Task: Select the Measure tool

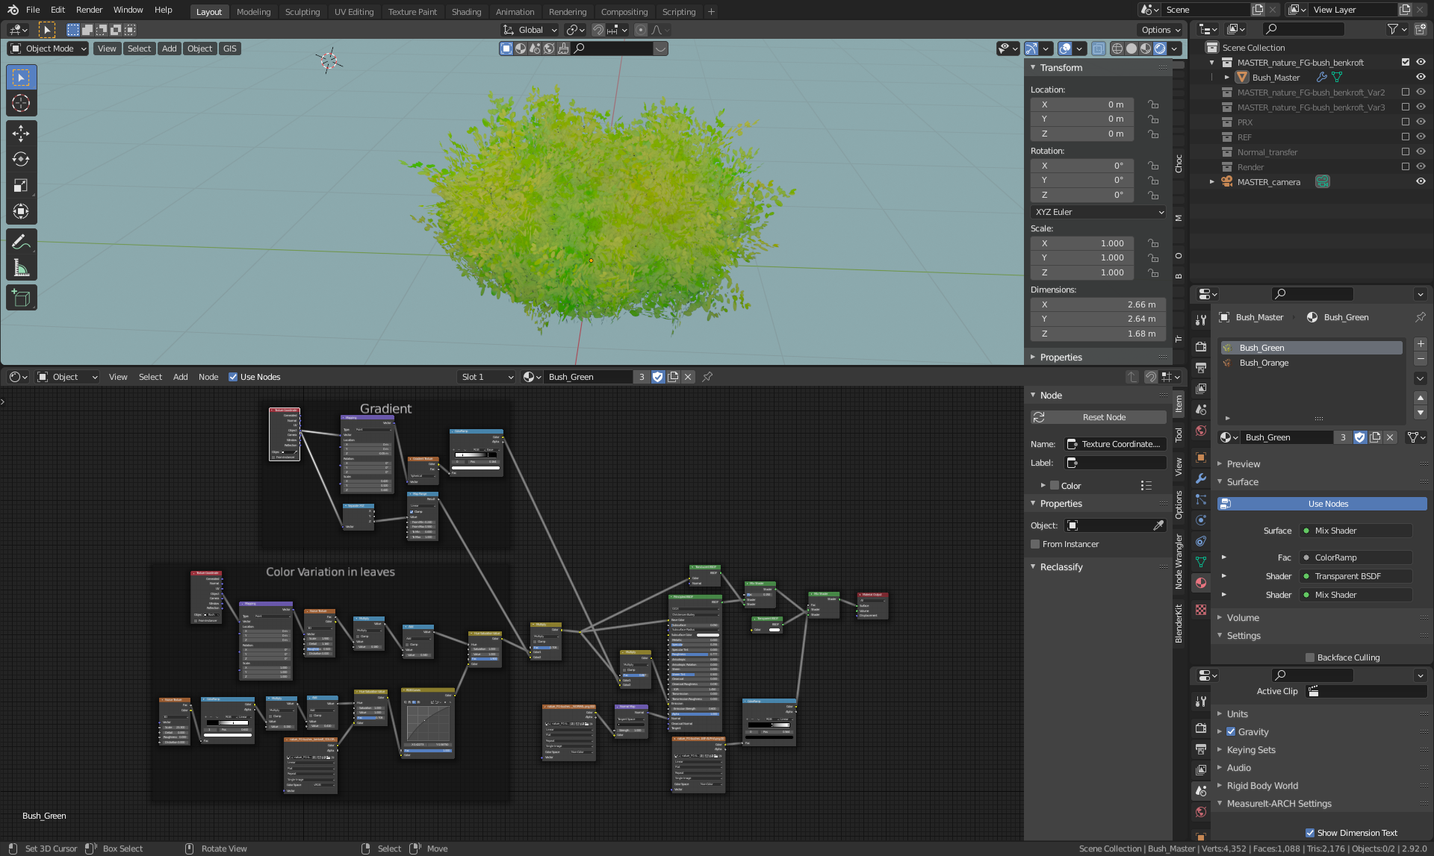Action: pyautogui.click(x=21, y=268)
